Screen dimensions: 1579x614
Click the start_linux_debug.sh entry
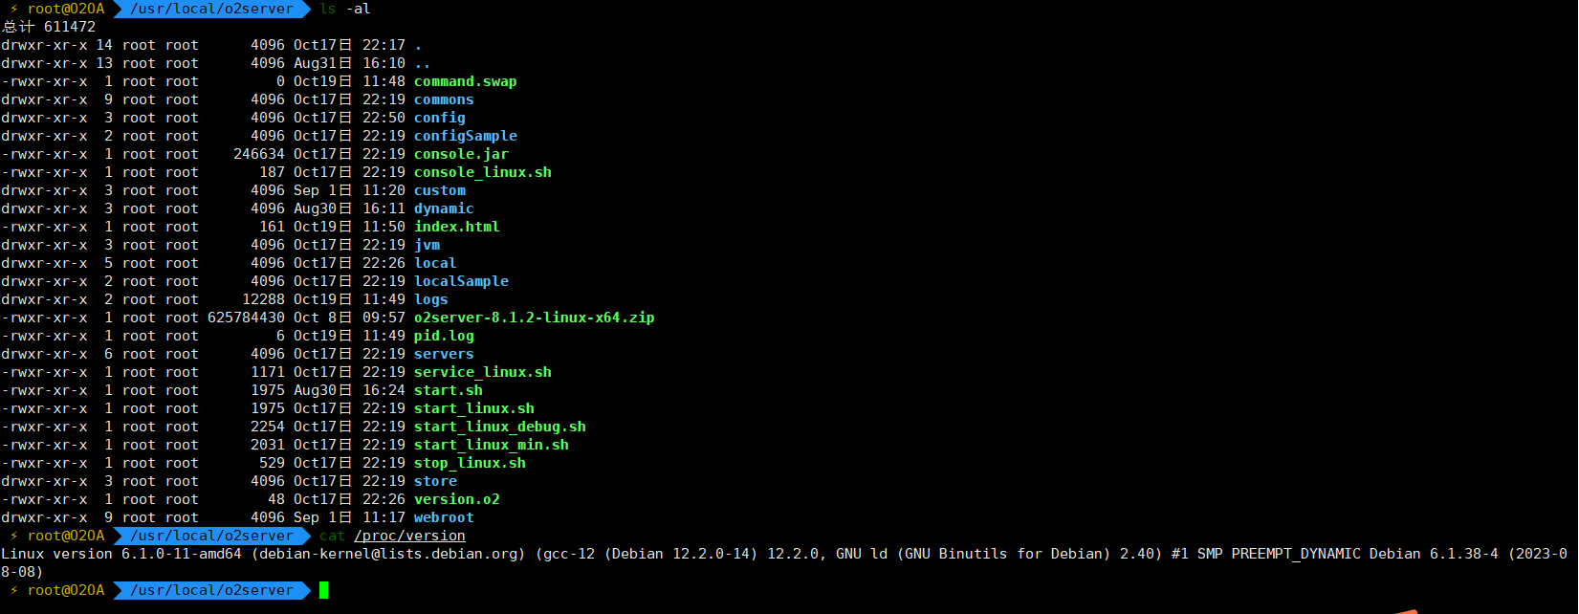499,427
